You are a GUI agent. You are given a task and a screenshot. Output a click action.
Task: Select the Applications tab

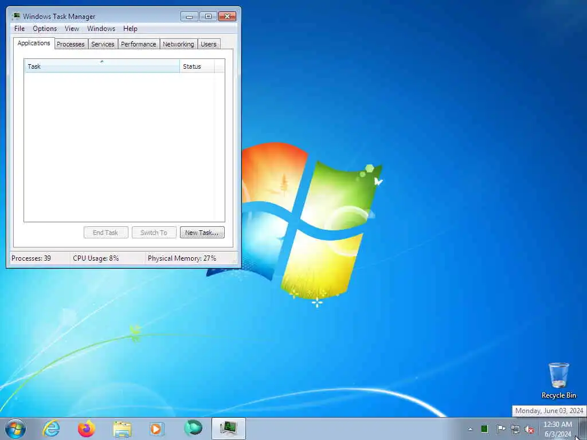coord(34,43)
